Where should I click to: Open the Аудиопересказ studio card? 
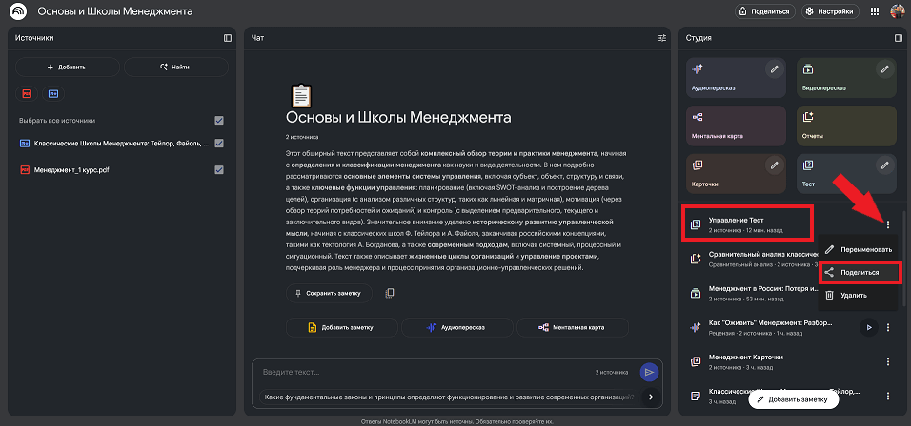tap(736, 76)
